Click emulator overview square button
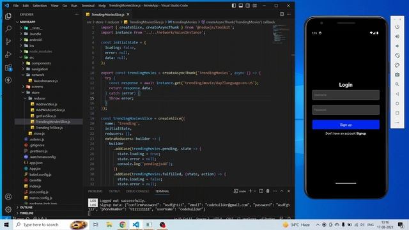This screenshot has height=230, width=409. click(397, 113)
